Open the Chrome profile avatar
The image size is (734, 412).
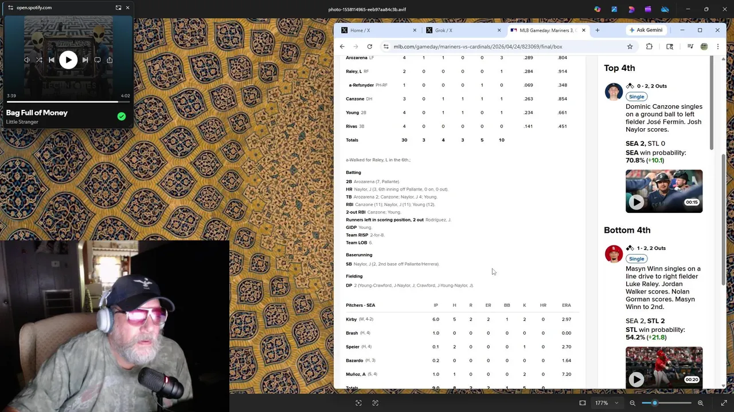(x=704, y=46)
